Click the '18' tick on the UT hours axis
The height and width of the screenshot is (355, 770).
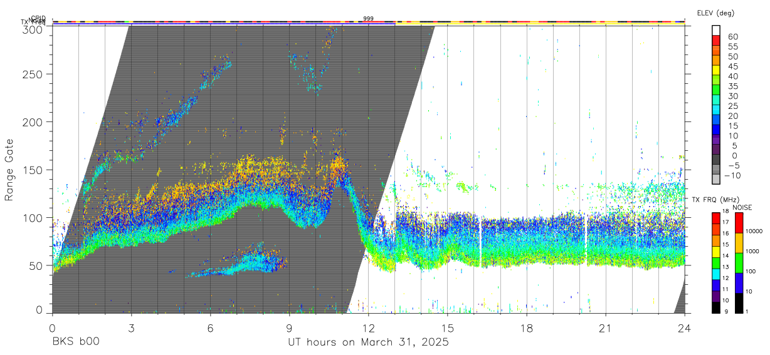coord(527,327)
